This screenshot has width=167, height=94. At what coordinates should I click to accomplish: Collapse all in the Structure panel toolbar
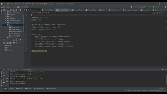(x=17, y=40)
